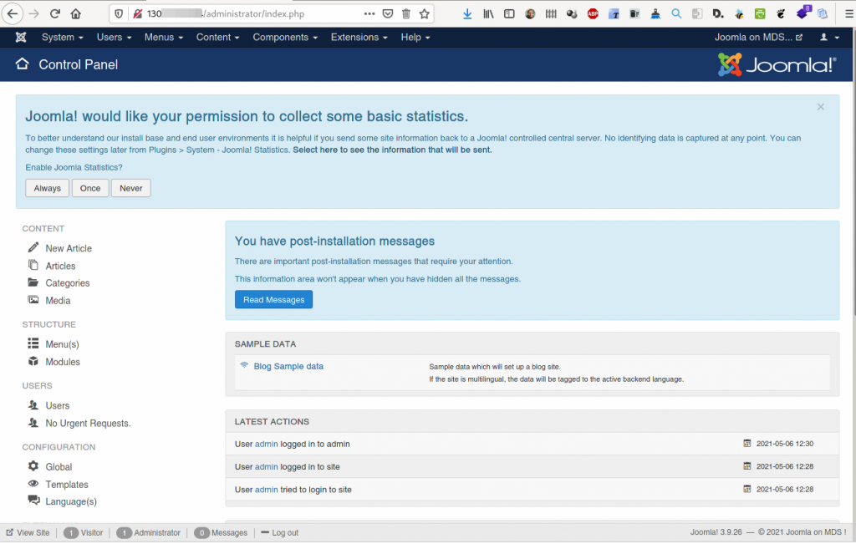Click the Language(s) comments icon

[x=33, y=501]
